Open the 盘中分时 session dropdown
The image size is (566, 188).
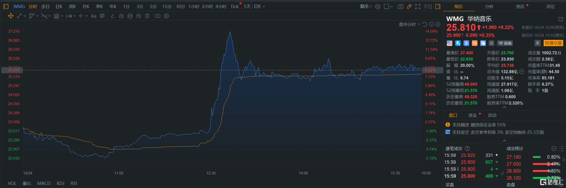pos(410,24)
